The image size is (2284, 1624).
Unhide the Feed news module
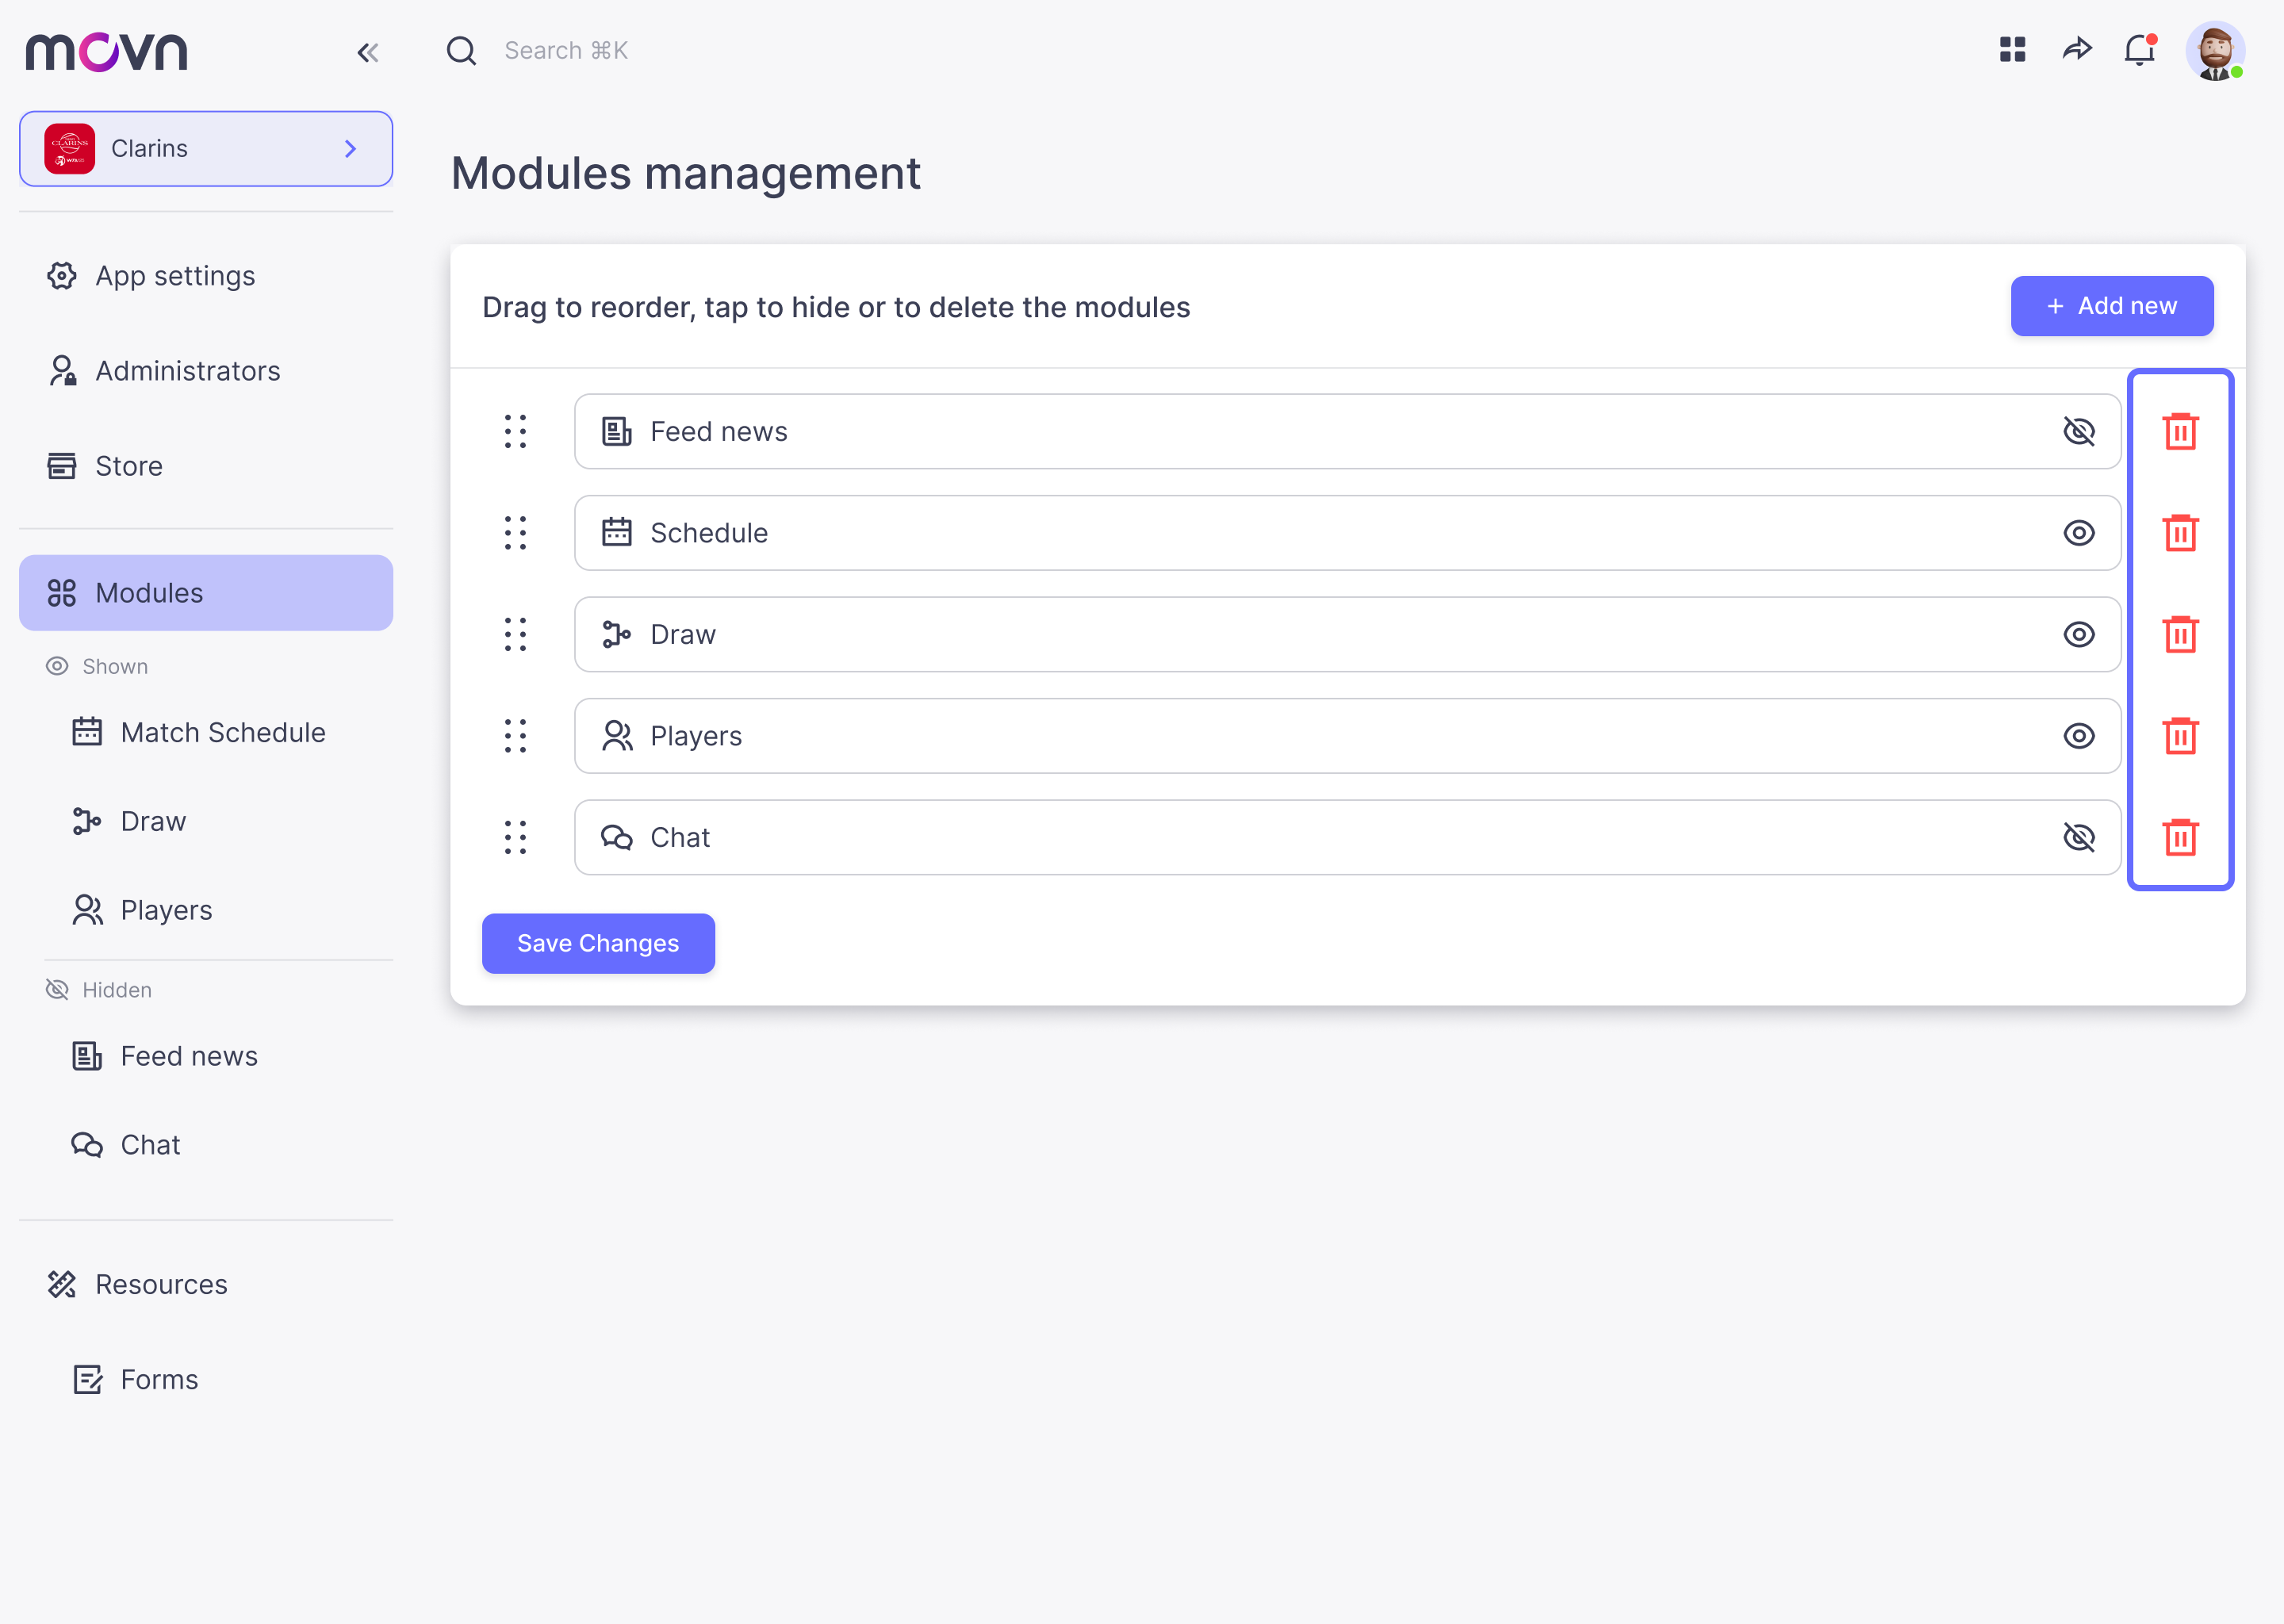pos(2078,431)
